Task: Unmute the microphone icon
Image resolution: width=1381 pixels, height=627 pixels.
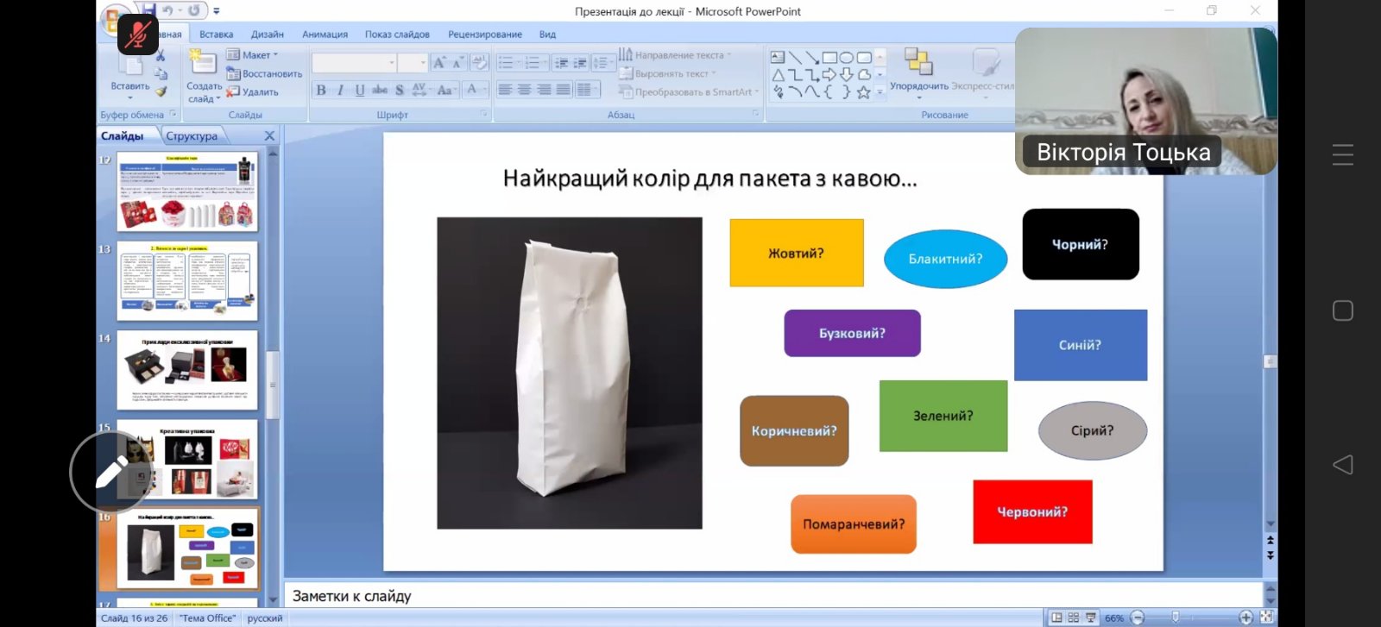Action: [x=138, y=34]
